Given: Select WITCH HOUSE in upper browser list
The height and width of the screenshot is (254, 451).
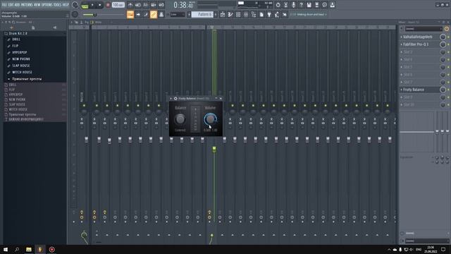Looking at the screenshot, I should 22,72.
